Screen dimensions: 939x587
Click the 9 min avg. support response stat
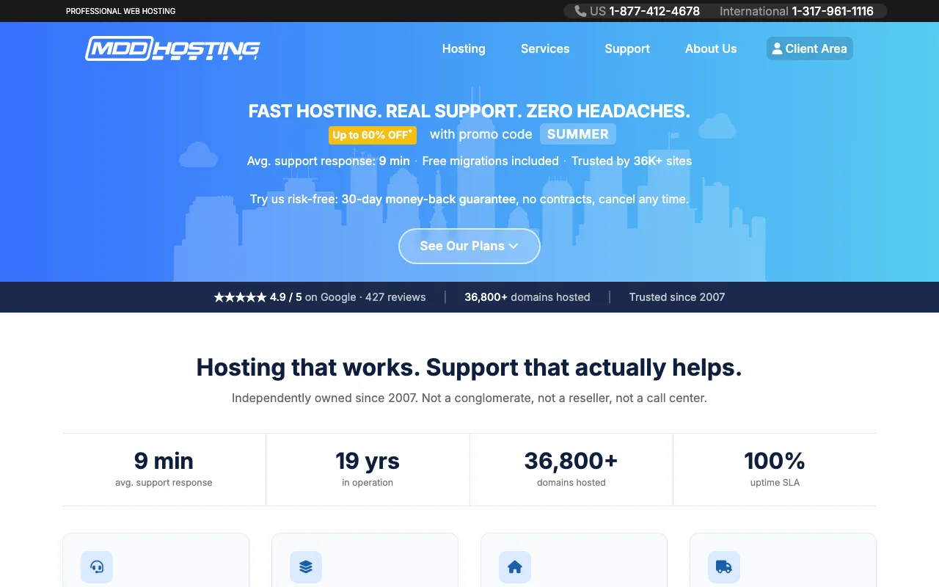164,469
